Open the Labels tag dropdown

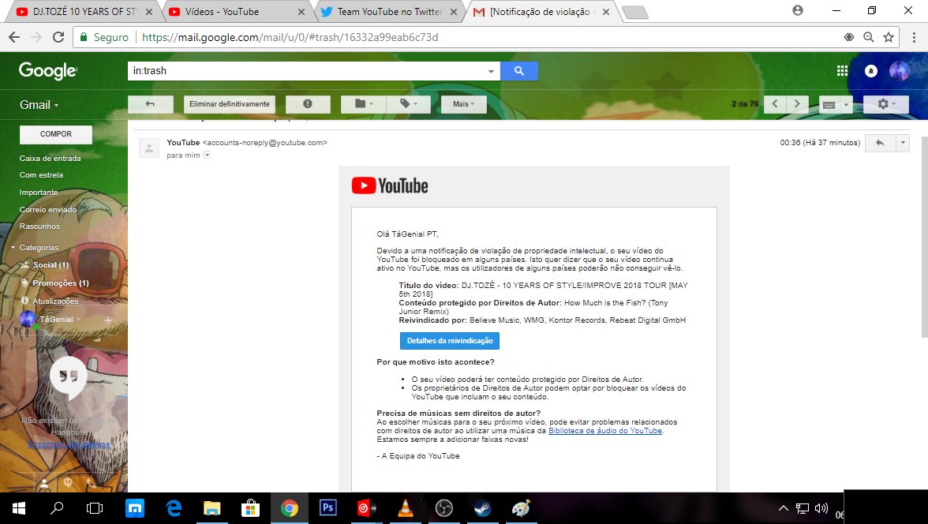pyautogui.click(x=408, y=104)
